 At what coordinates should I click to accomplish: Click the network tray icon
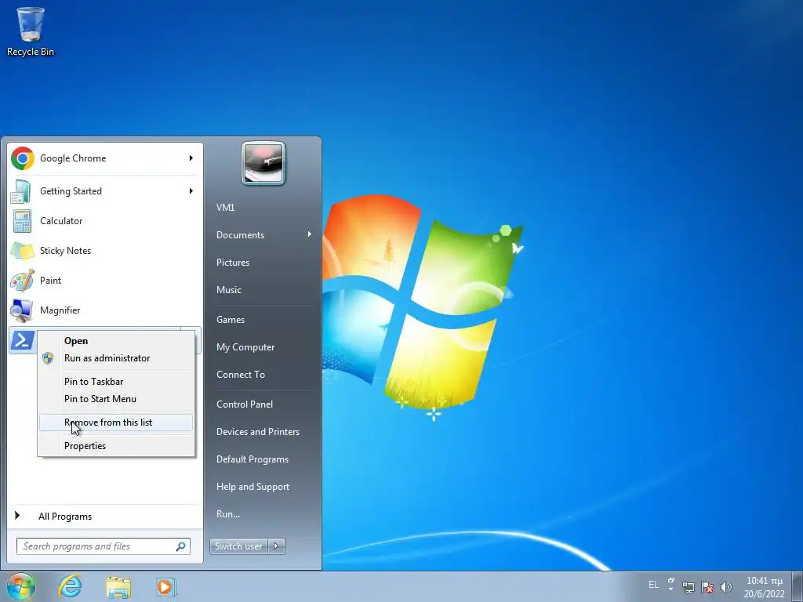689,587
